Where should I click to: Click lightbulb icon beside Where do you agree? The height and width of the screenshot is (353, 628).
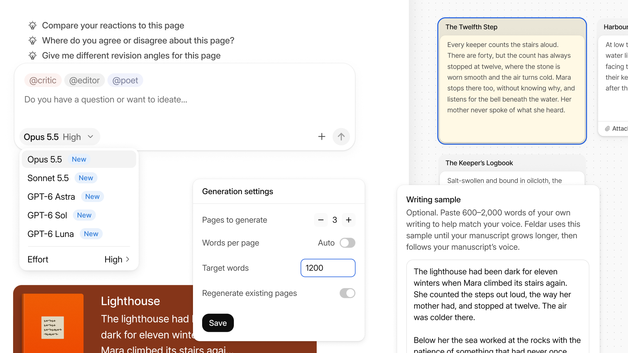tap(32, 41)
